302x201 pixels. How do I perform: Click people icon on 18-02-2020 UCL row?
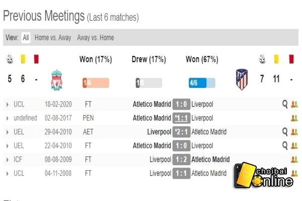tap(294, 104)
